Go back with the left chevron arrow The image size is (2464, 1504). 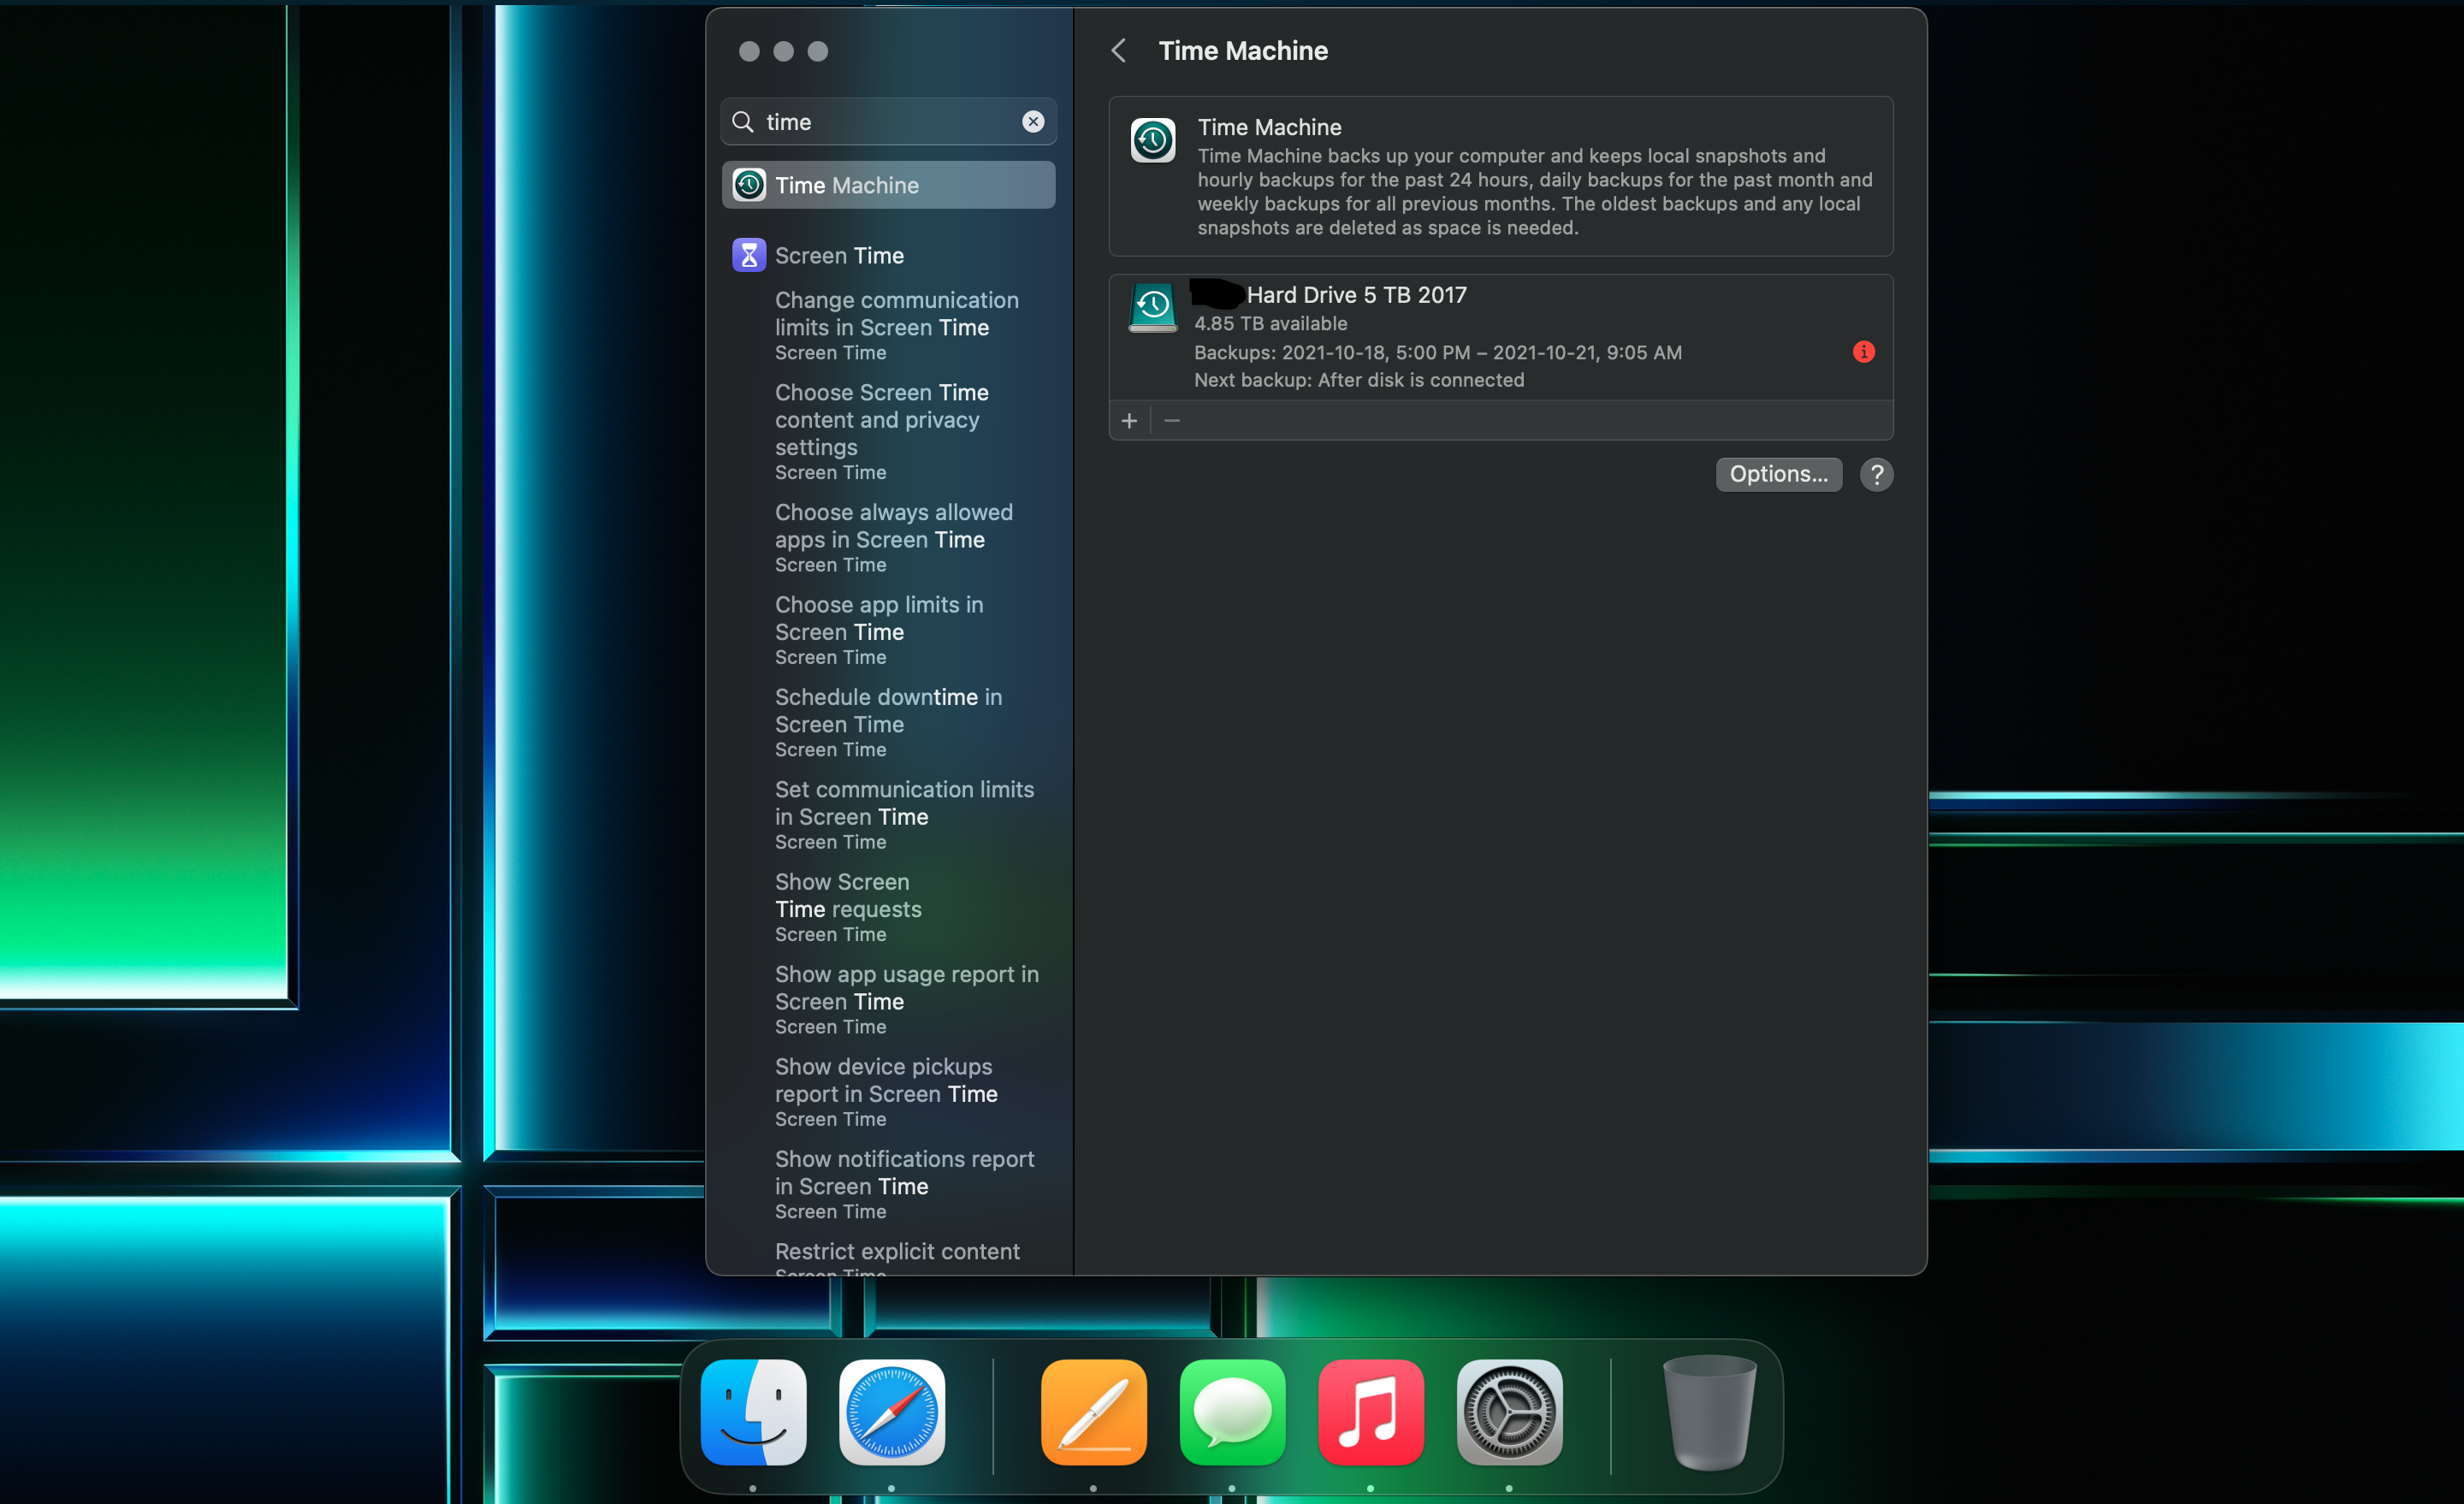click(x=1119, y=51)
